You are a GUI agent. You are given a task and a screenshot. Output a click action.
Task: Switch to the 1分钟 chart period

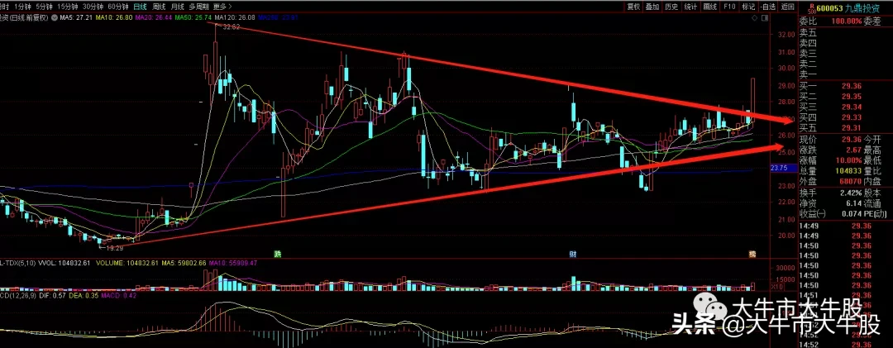pyautogui.click(x=23, y=7)
